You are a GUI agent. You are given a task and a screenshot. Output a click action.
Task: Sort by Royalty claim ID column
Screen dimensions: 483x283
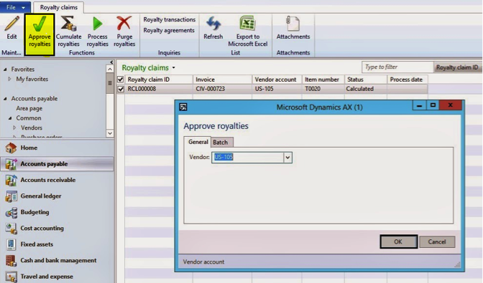(159, 80)
